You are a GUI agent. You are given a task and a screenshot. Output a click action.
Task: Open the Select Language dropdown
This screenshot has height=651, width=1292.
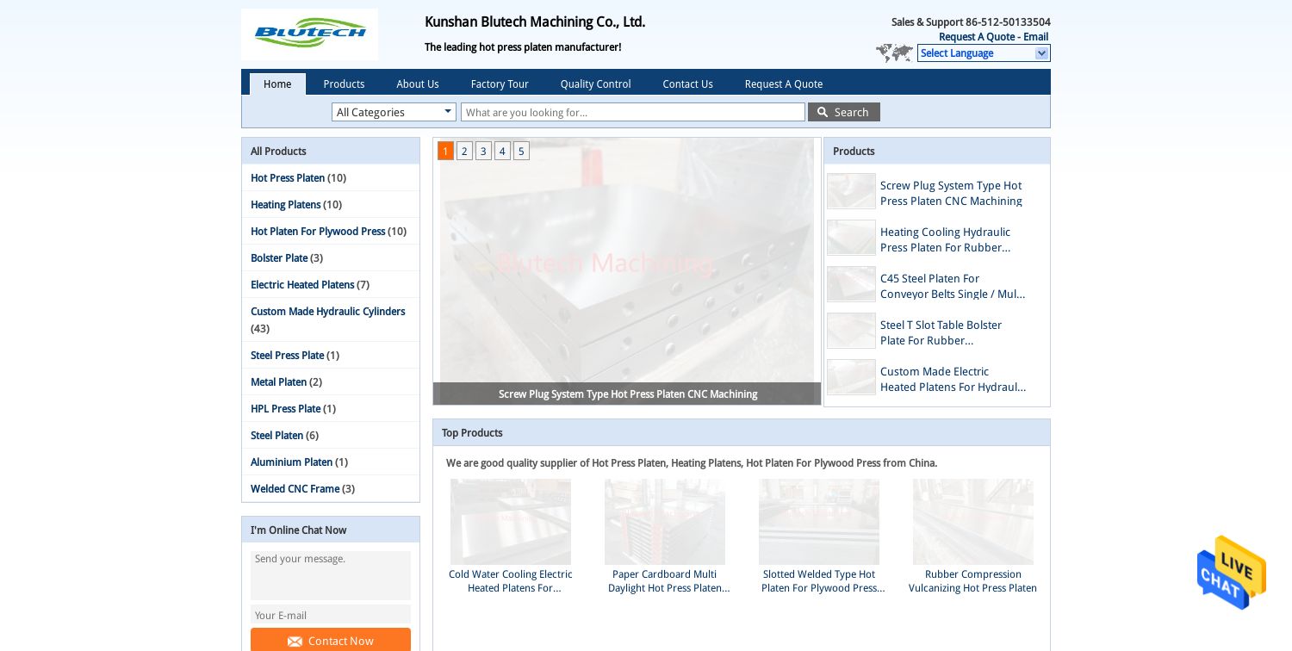(982, 53)
